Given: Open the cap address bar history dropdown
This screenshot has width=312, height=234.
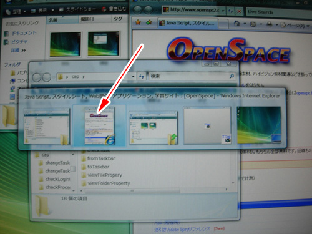Looking at the screenshot, I should 133,77.
